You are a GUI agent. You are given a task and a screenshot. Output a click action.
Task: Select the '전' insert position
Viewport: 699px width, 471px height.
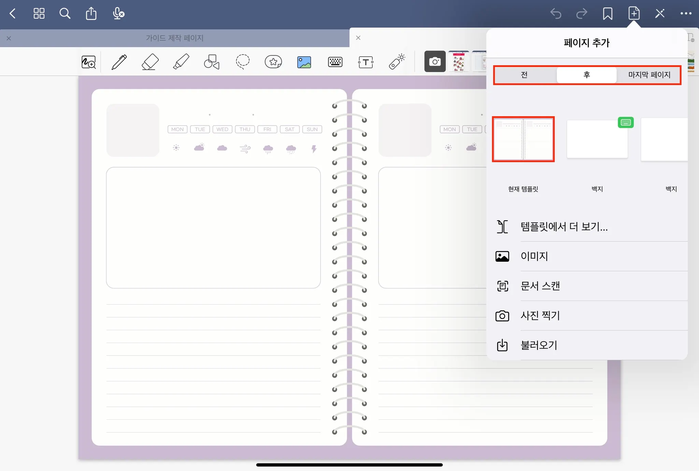[x=525, y=75]
